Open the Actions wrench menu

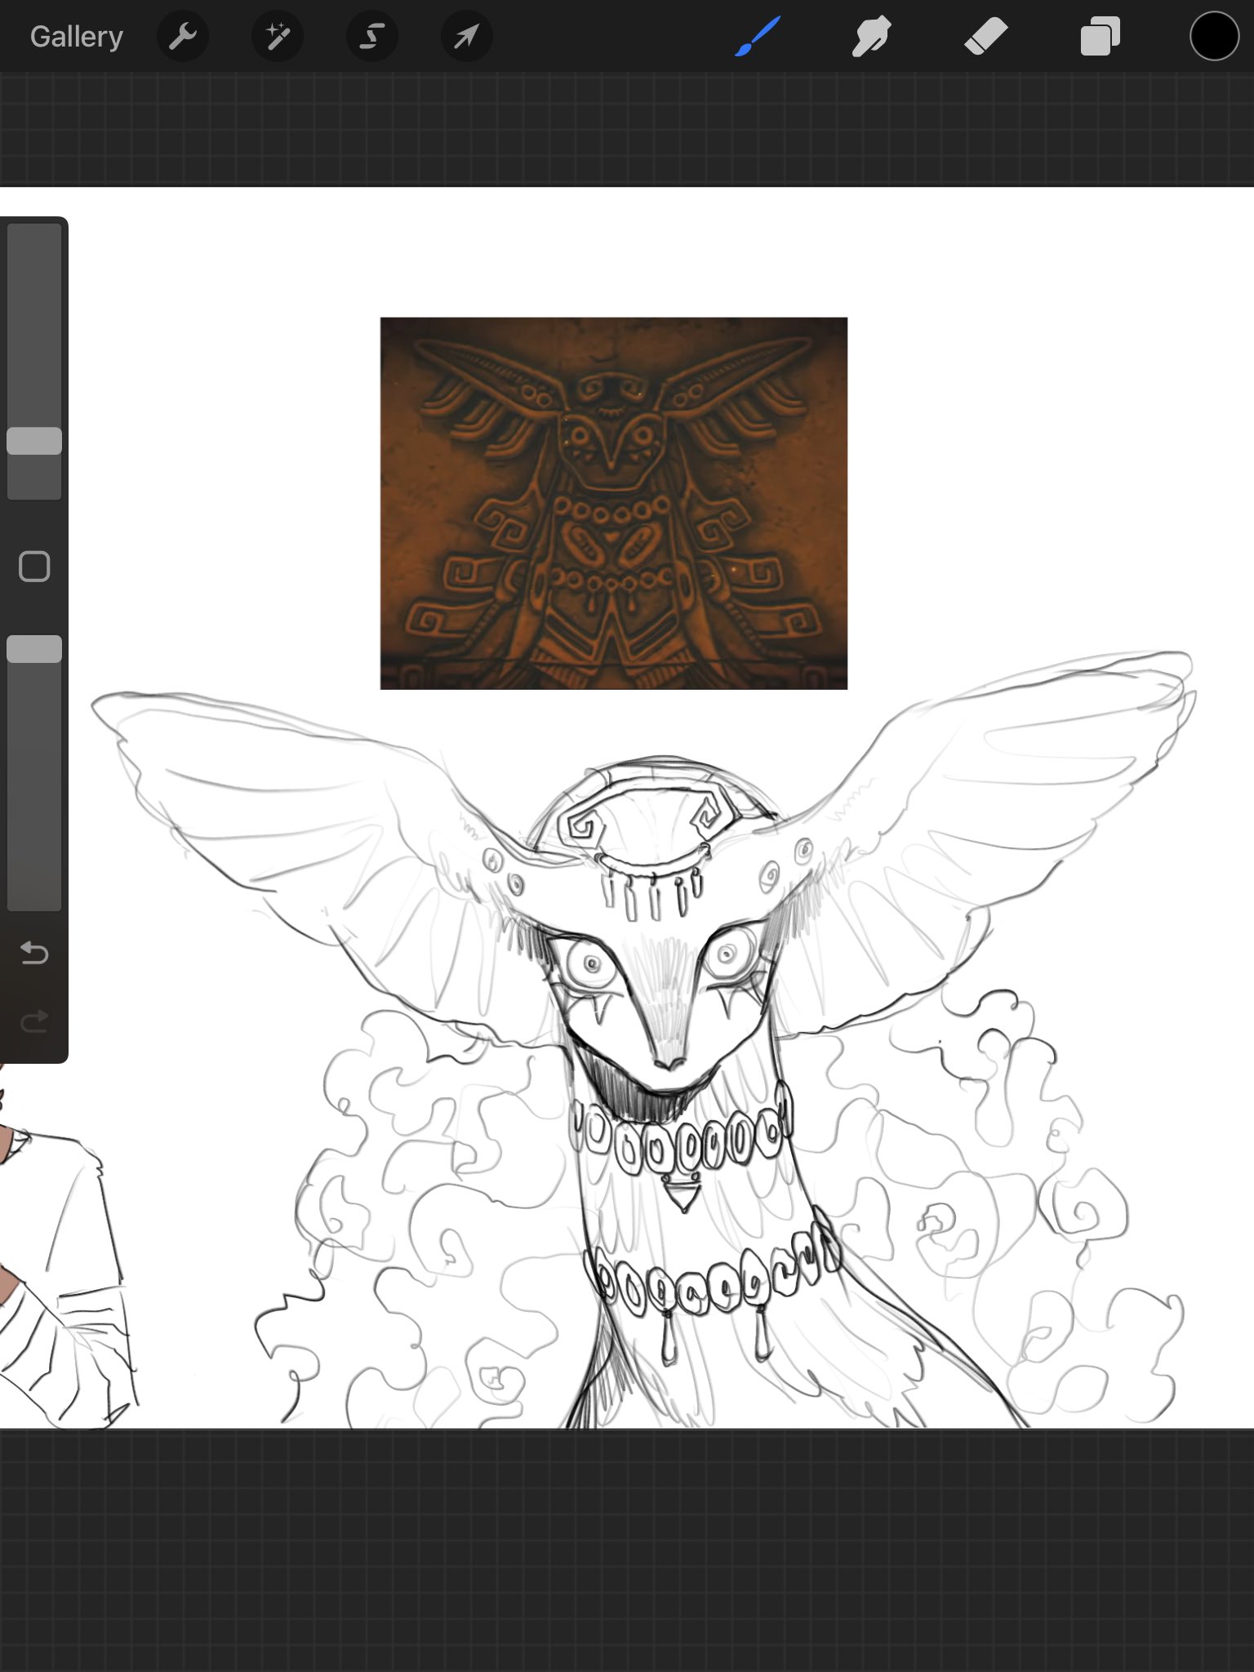(x=183, y=37)
